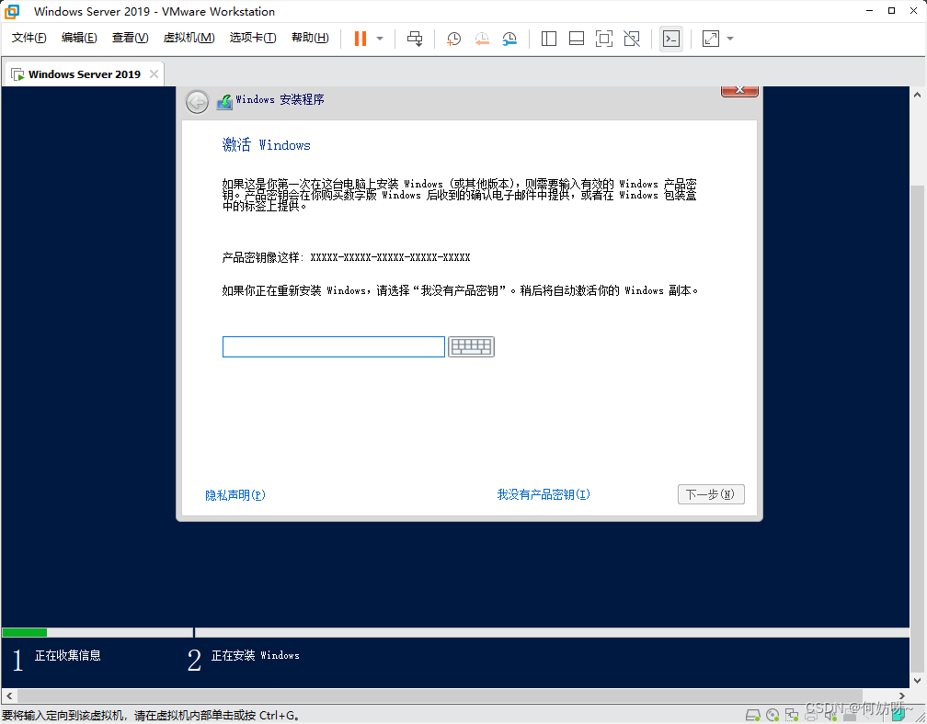Open the on-screen keyboard button

pyautogui.click(x=471, y=346)
